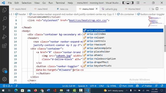
Task: Change line ending via CRLF
Action: 101,86
